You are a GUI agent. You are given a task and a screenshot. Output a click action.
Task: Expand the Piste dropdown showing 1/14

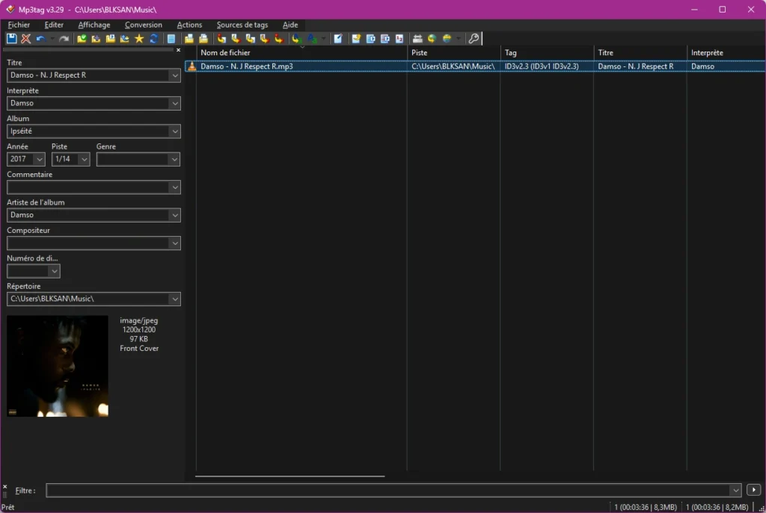(84, 160)
